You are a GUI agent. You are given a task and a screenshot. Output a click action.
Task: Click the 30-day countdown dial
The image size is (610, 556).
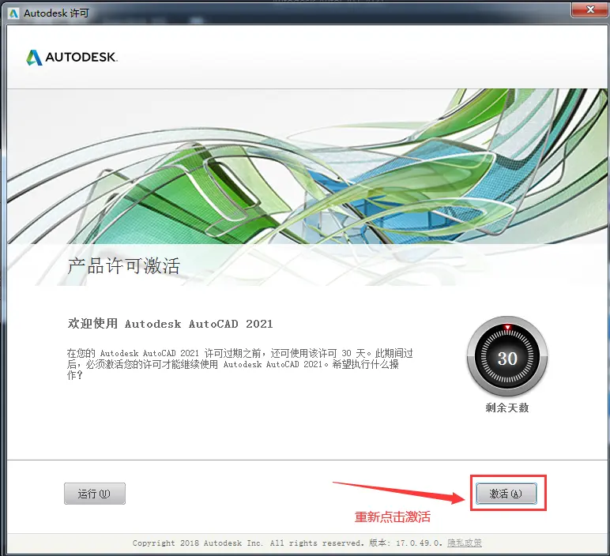click(x=506, y=358)
